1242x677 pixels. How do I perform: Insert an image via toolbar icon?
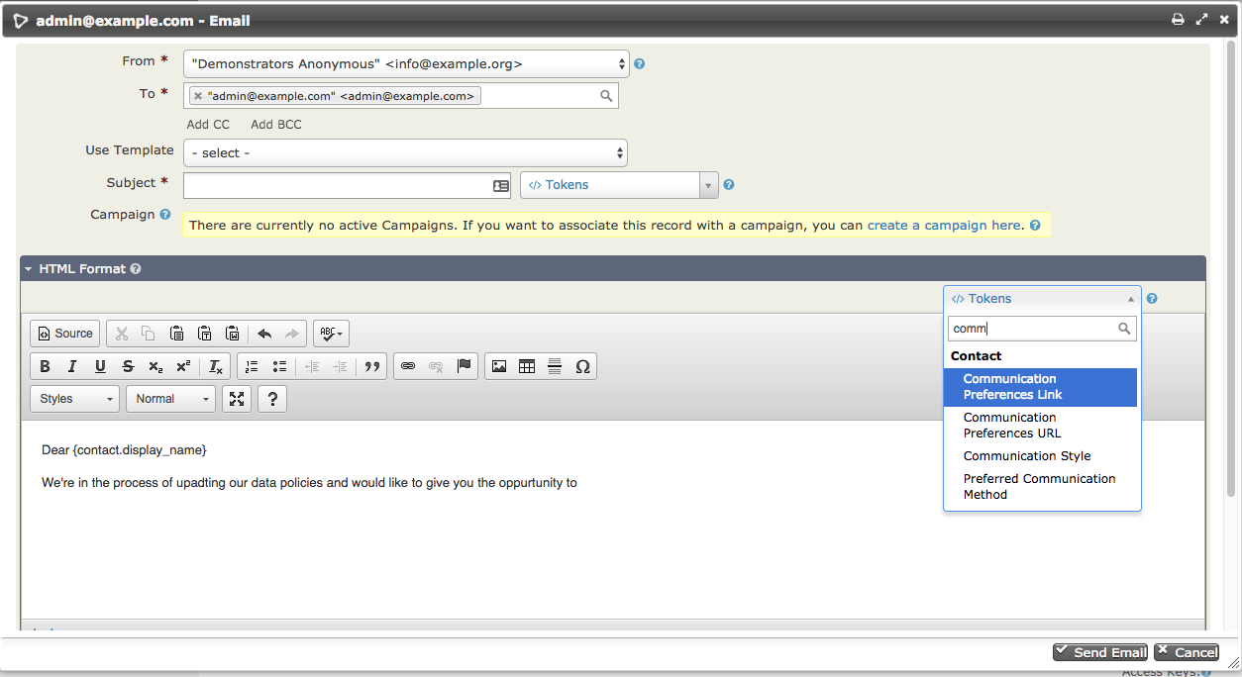click(x=499, y=366)
